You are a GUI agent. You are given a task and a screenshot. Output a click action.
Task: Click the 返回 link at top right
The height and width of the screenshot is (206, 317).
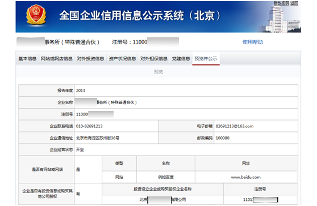coord(294,3)
